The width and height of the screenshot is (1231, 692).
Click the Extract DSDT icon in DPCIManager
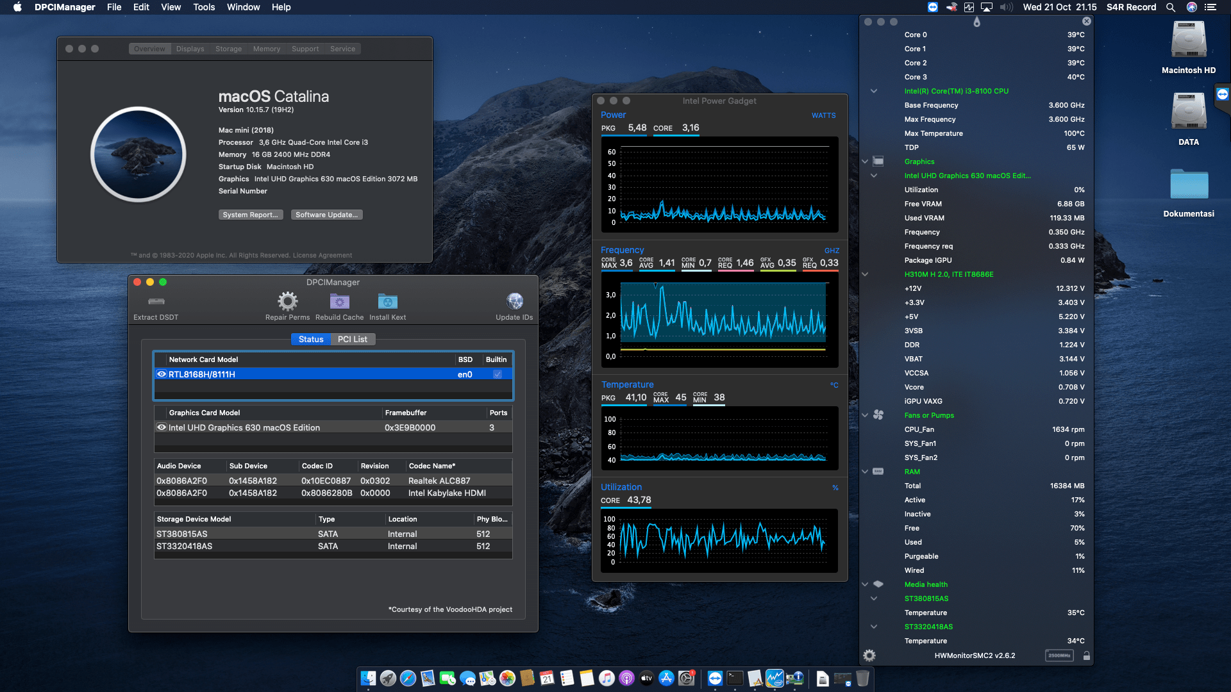coord(156,302)
